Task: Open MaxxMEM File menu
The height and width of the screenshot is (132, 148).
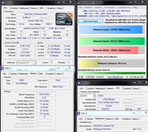Action: click(80, 7)
